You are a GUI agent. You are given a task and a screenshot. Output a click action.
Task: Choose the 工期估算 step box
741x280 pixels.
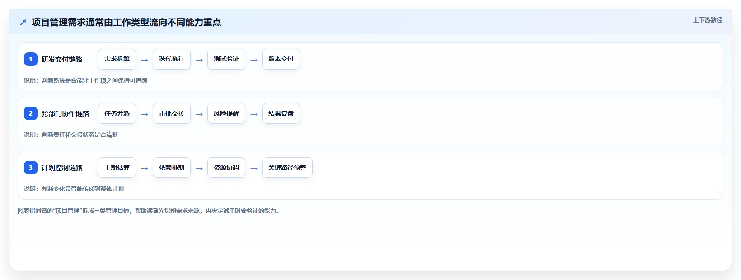117,168
